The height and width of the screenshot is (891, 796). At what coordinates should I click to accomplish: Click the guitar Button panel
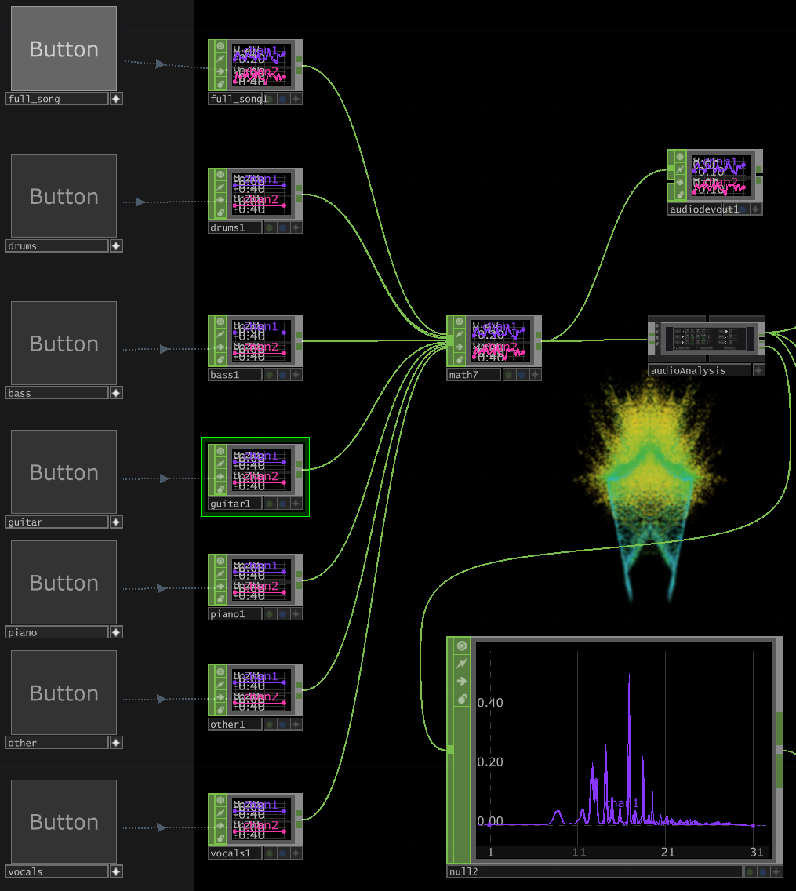point(64,472)
